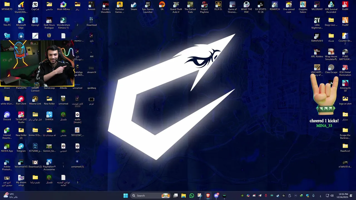The image size is (356, 200).
Task: Select the Download (2) file
Action: (35, 164)
